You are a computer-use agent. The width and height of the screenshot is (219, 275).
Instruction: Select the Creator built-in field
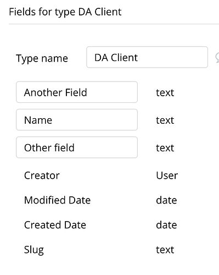pos(42,175)
